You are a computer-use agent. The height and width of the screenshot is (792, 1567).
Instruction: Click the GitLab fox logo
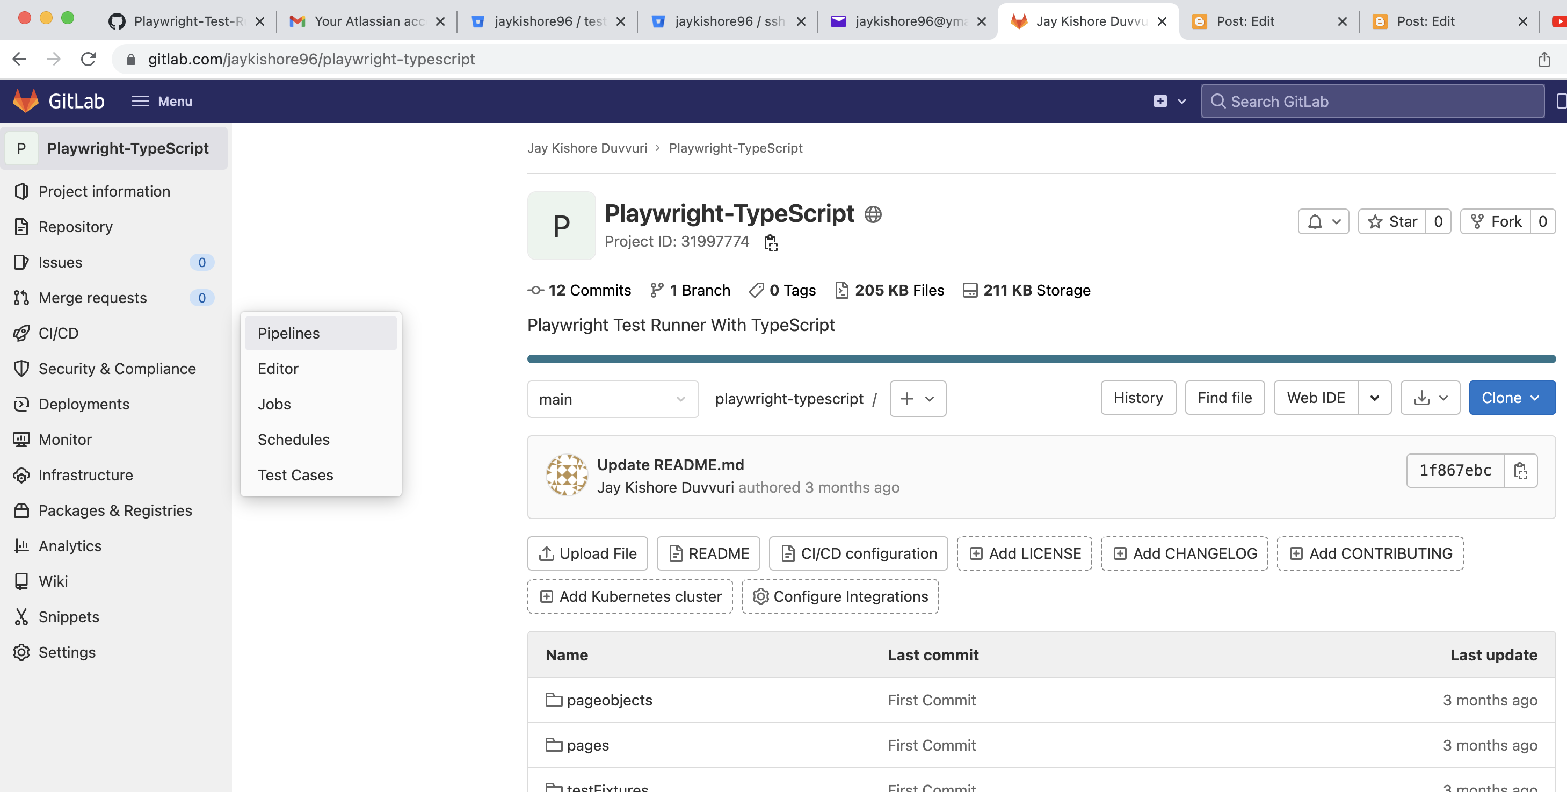point(26,101)
